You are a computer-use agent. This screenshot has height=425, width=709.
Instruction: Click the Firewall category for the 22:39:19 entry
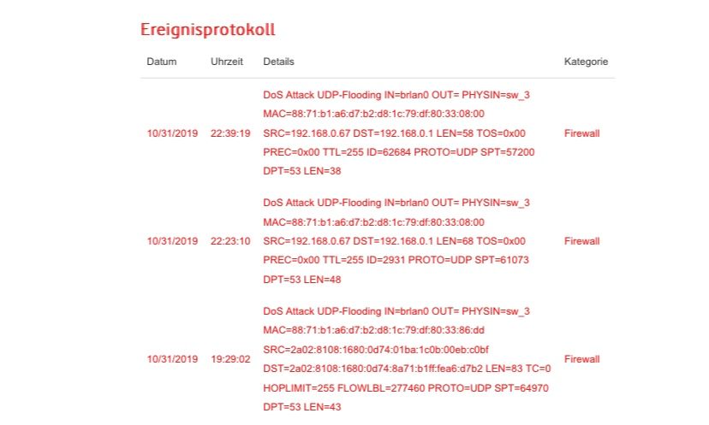point(582,133)
